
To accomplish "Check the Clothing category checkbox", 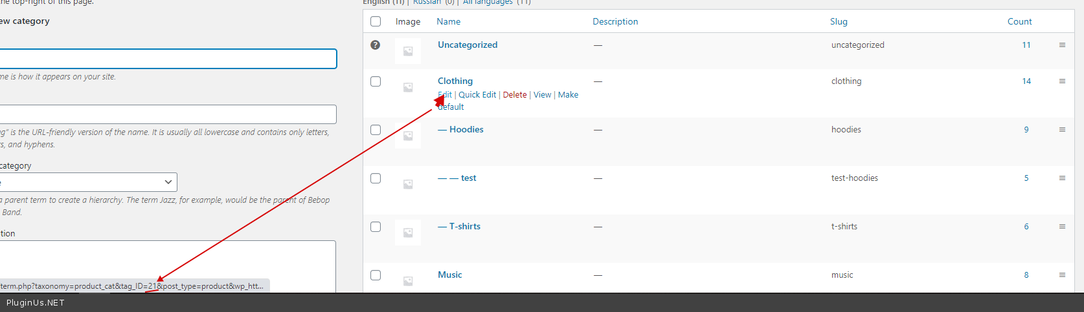I will click(x=376, y=81).
